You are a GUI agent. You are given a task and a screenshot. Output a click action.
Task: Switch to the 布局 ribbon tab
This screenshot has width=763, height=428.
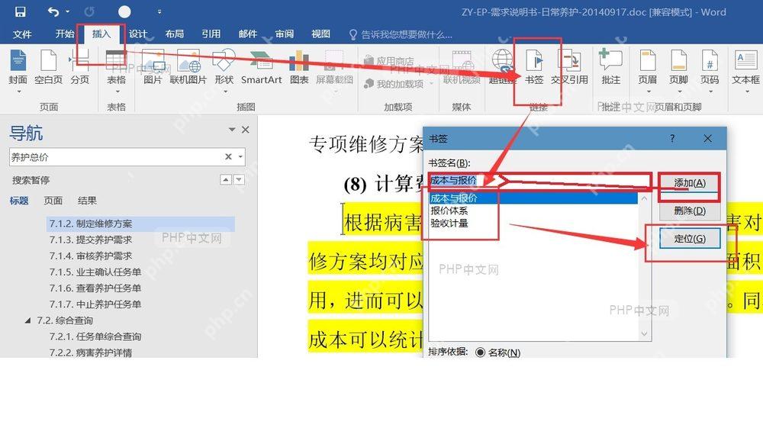click(174, 34)
